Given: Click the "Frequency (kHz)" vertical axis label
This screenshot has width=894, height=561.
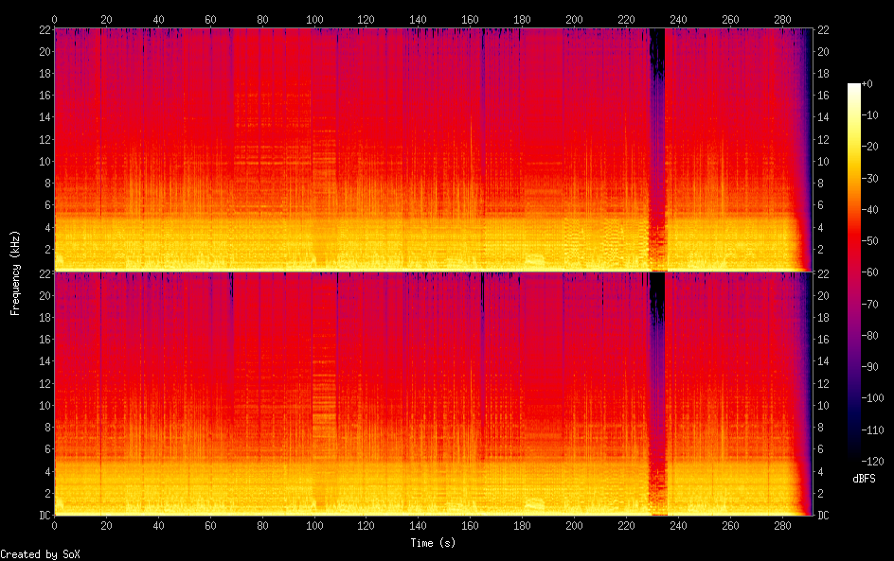Looking at the screenshot, I should click(x=16, y=272).
